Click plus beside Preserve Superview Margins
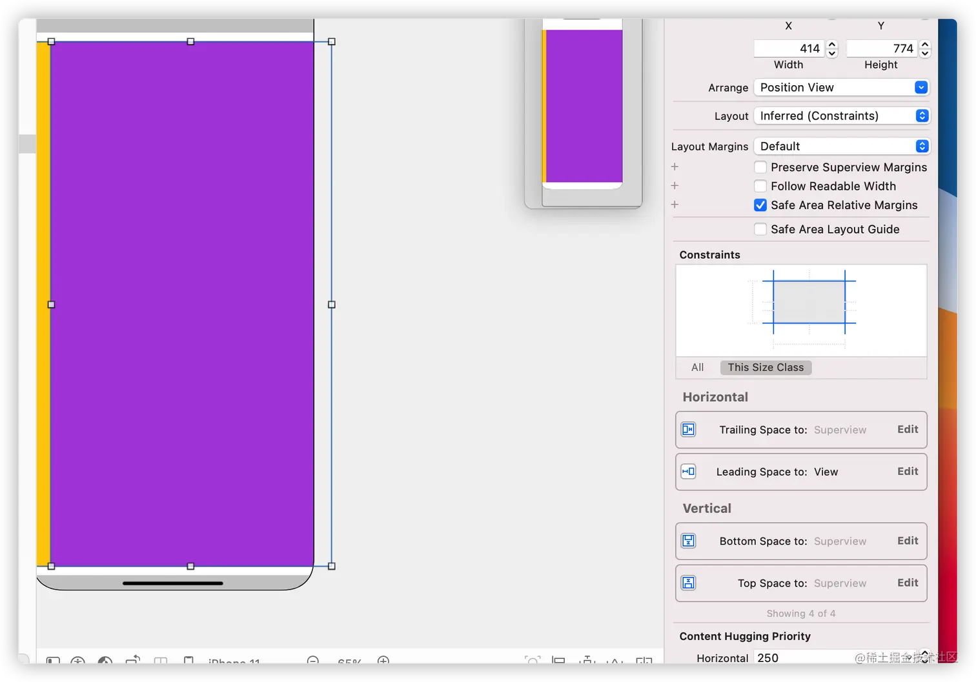The height and width of the screenshot is (682, 976). 675,166
